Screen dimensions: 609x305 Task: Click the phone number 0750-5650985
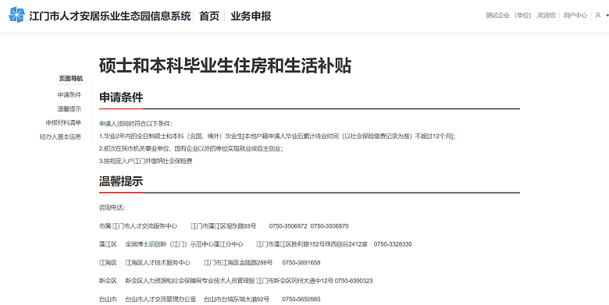point(301,300)
